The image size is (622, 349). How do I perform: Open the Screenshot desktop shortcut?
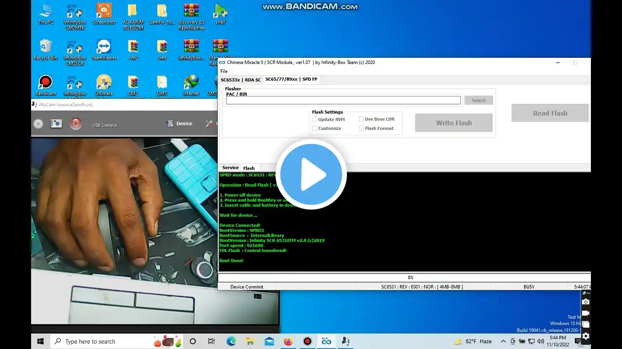tap(104, 14)
